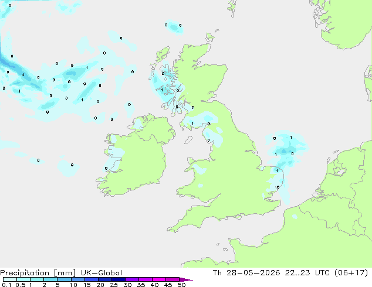Select the 35–40 mm violet legend swatch
Viewport: 372px width, 287px height.
(x=145, y=279)
